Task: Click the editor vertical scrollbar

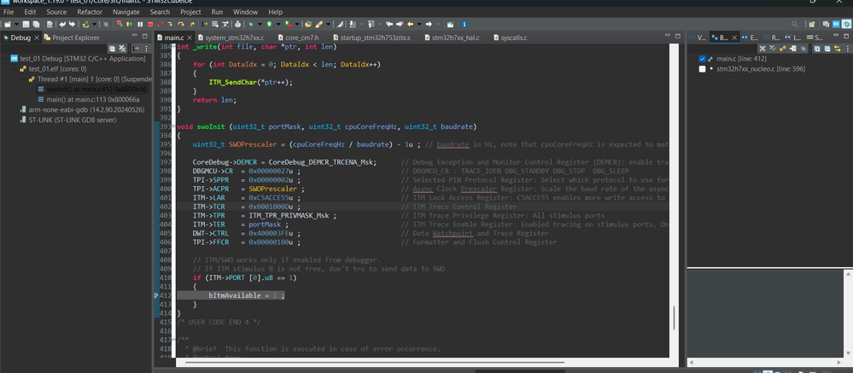Action: click(x=675, y=317)
